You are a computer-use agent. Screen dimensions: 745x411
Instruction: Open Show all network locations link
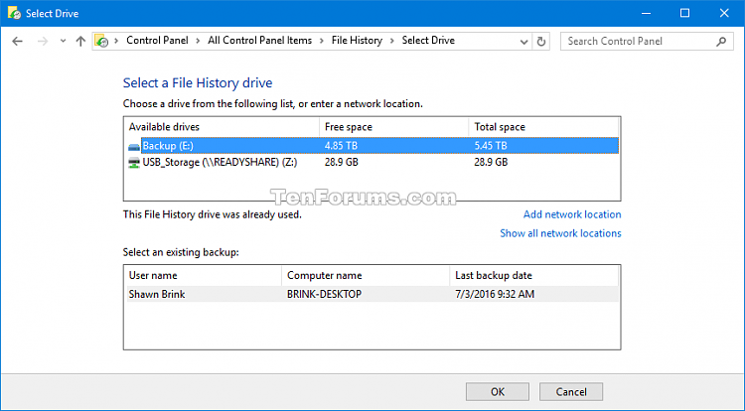[x=560, y=233]
